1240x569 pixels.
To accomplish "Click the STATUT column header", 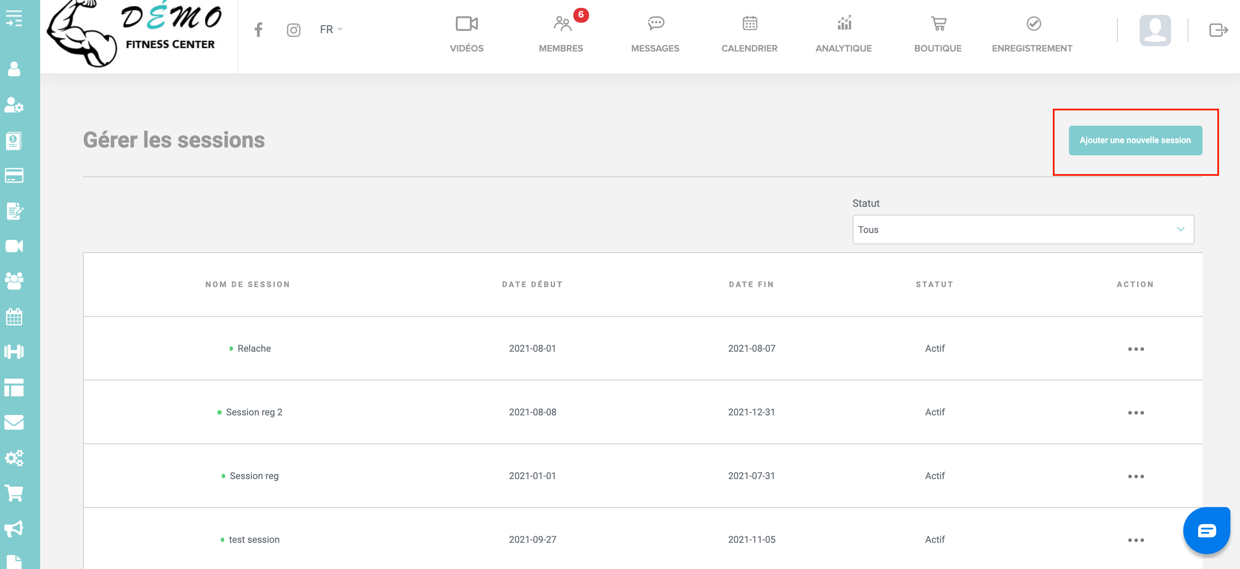I will click(934, 284).
